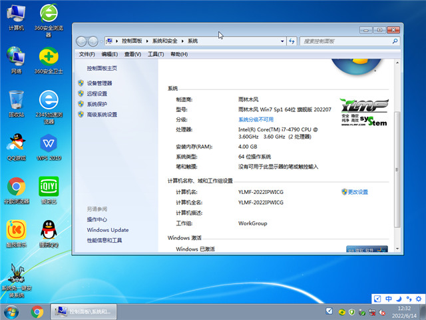Viewport: 426px width, 320px height.
Task: Click the Forward navigation arrow button
Action: tap(93, 41)
